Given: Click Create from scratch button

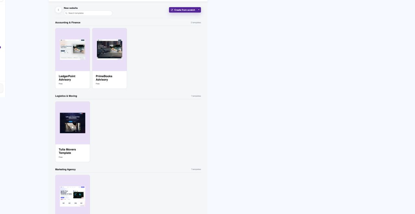Looking at the screenshot, I should pos(183,10).
